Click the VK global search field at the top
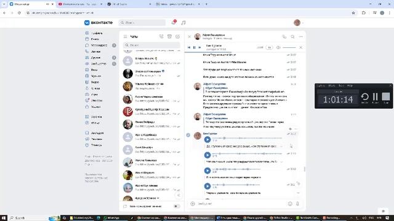This screenshot has width=394, height=221. pyautogui.click(x=142, y=23)
